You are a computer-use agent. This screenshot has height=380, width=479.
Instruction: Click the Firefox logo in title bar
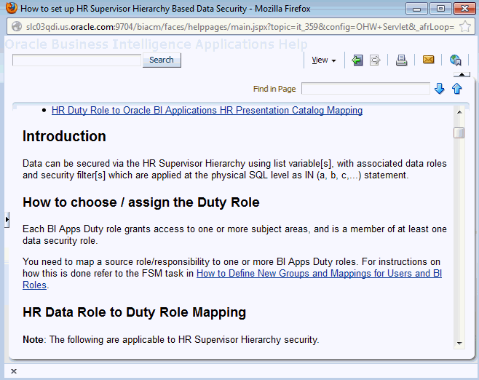pos(11,8)
